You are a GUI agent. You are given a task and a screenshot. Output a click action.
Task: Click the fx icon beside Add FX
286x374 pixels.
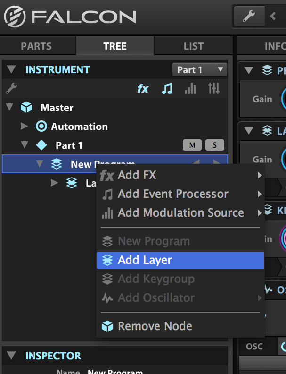point(107,175)
